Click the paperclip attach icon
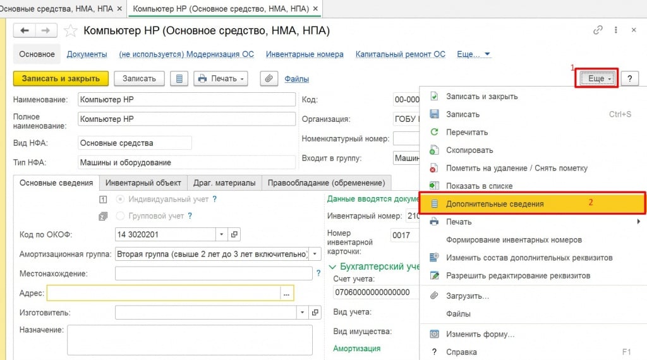The width and height of the screenshot is (647, 360). 269,78
